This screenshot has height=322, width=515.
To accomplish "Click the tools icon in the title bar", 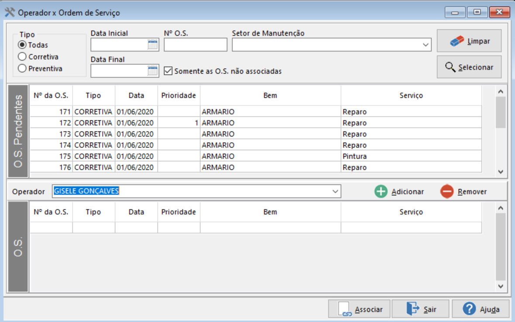I will pyautogui.click(x=10, y=13).
